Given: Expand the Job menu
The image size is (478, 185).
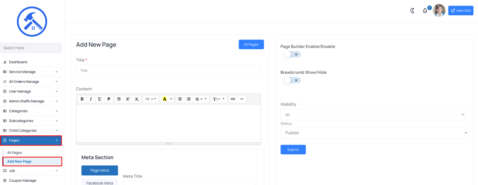Looking at the screenshot, I should pyautogui.click(x=31, y=171).
